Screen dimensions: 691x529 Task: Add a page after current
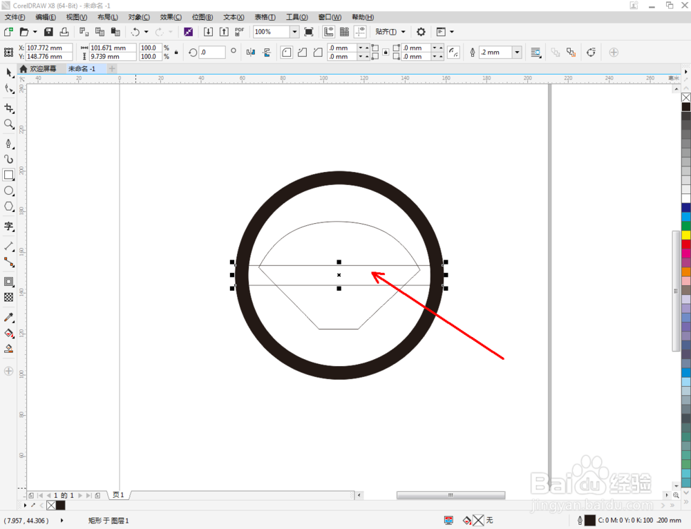97,496
